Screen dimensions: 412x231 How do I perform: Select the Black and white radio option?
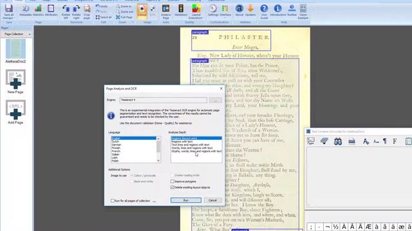click(x=132, y=182)
